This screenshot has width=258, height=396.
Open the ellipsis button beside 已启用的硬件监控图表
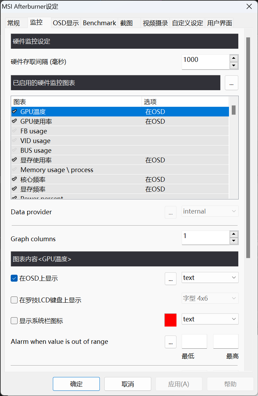(x=231, y=83)
